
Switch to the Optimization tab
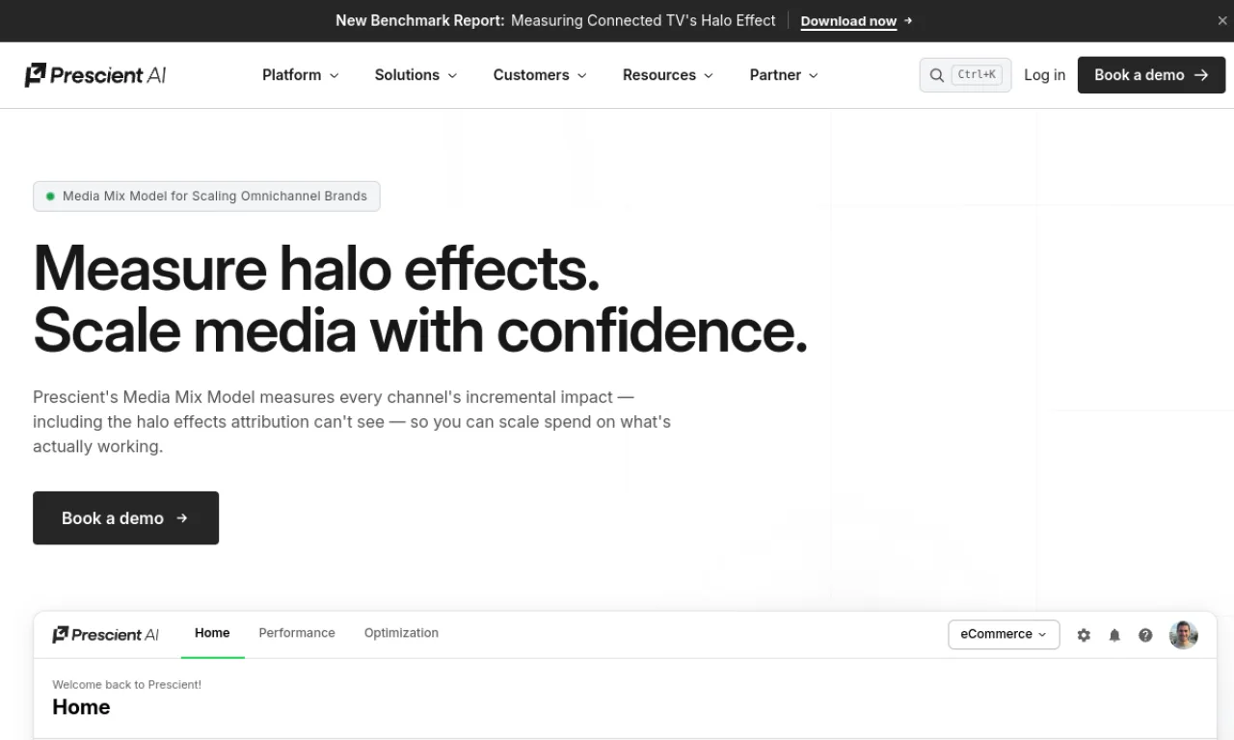[401, 633]
